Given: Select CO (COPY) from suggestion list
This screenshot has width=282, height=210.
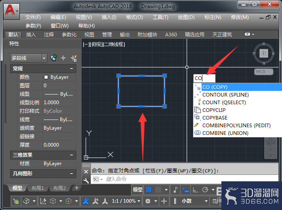Looking at the screenshot, I should 238,87.
